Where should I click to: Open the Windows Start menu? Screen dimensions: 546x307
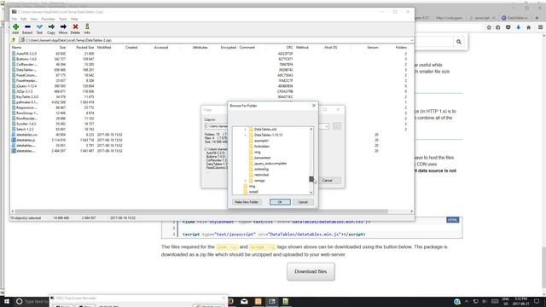point(7,301)
